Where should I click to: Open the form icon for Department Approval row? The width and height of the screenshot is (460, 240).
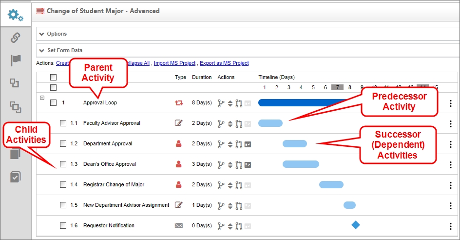pos(248,144)
